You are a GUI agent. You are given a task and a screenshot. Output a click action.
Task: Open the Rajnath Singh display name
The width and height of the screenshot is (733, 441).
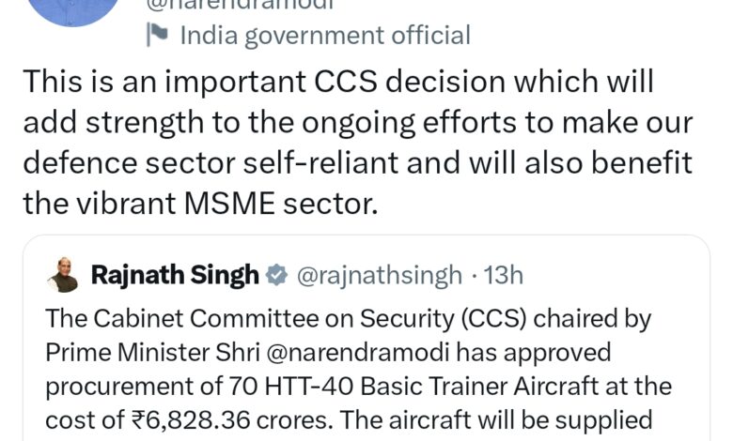click(175, 275)
